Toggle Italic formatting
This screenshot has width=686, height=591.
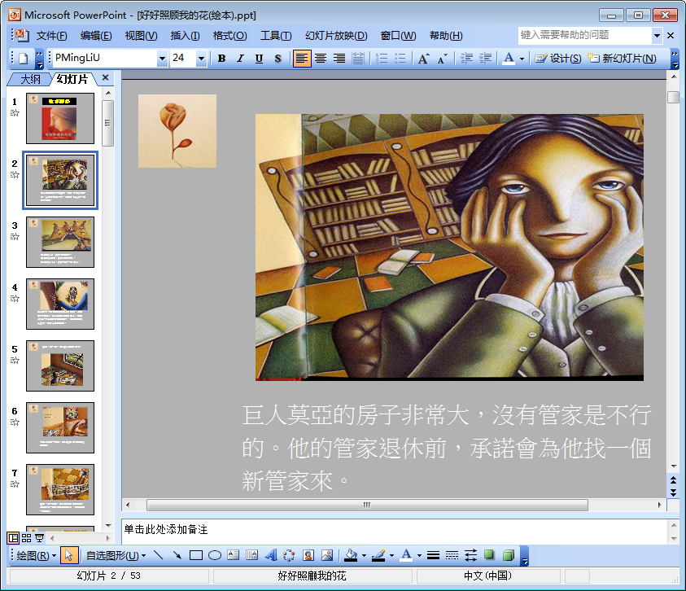[240, 59]
